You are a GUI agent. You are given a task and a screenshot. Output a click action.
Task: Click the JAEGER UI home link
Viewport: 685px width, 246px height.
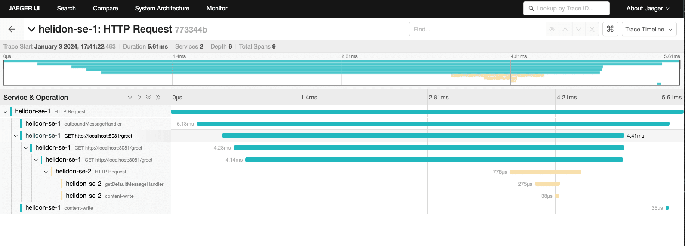coord(24,8)
